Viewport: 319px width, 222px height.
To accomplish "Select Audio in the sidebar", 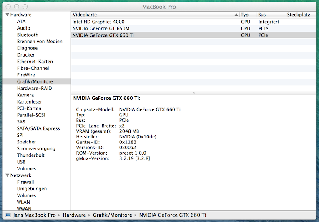I will pyautogui.click(x=23, y=28).
